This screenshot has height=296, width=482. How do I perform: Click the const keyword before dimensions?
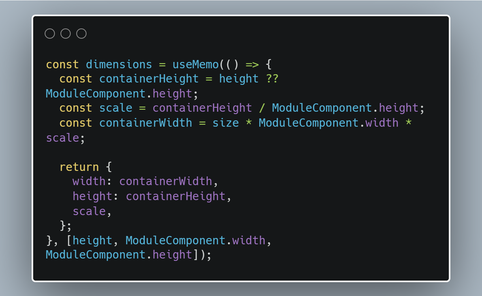click(62, 64)
